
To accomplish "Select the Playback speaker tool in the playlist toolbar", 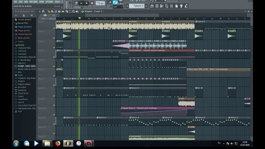I will click(x=77, y=12).
